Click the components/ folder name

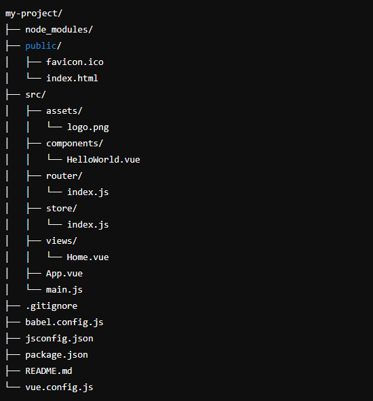pos(75,144)
